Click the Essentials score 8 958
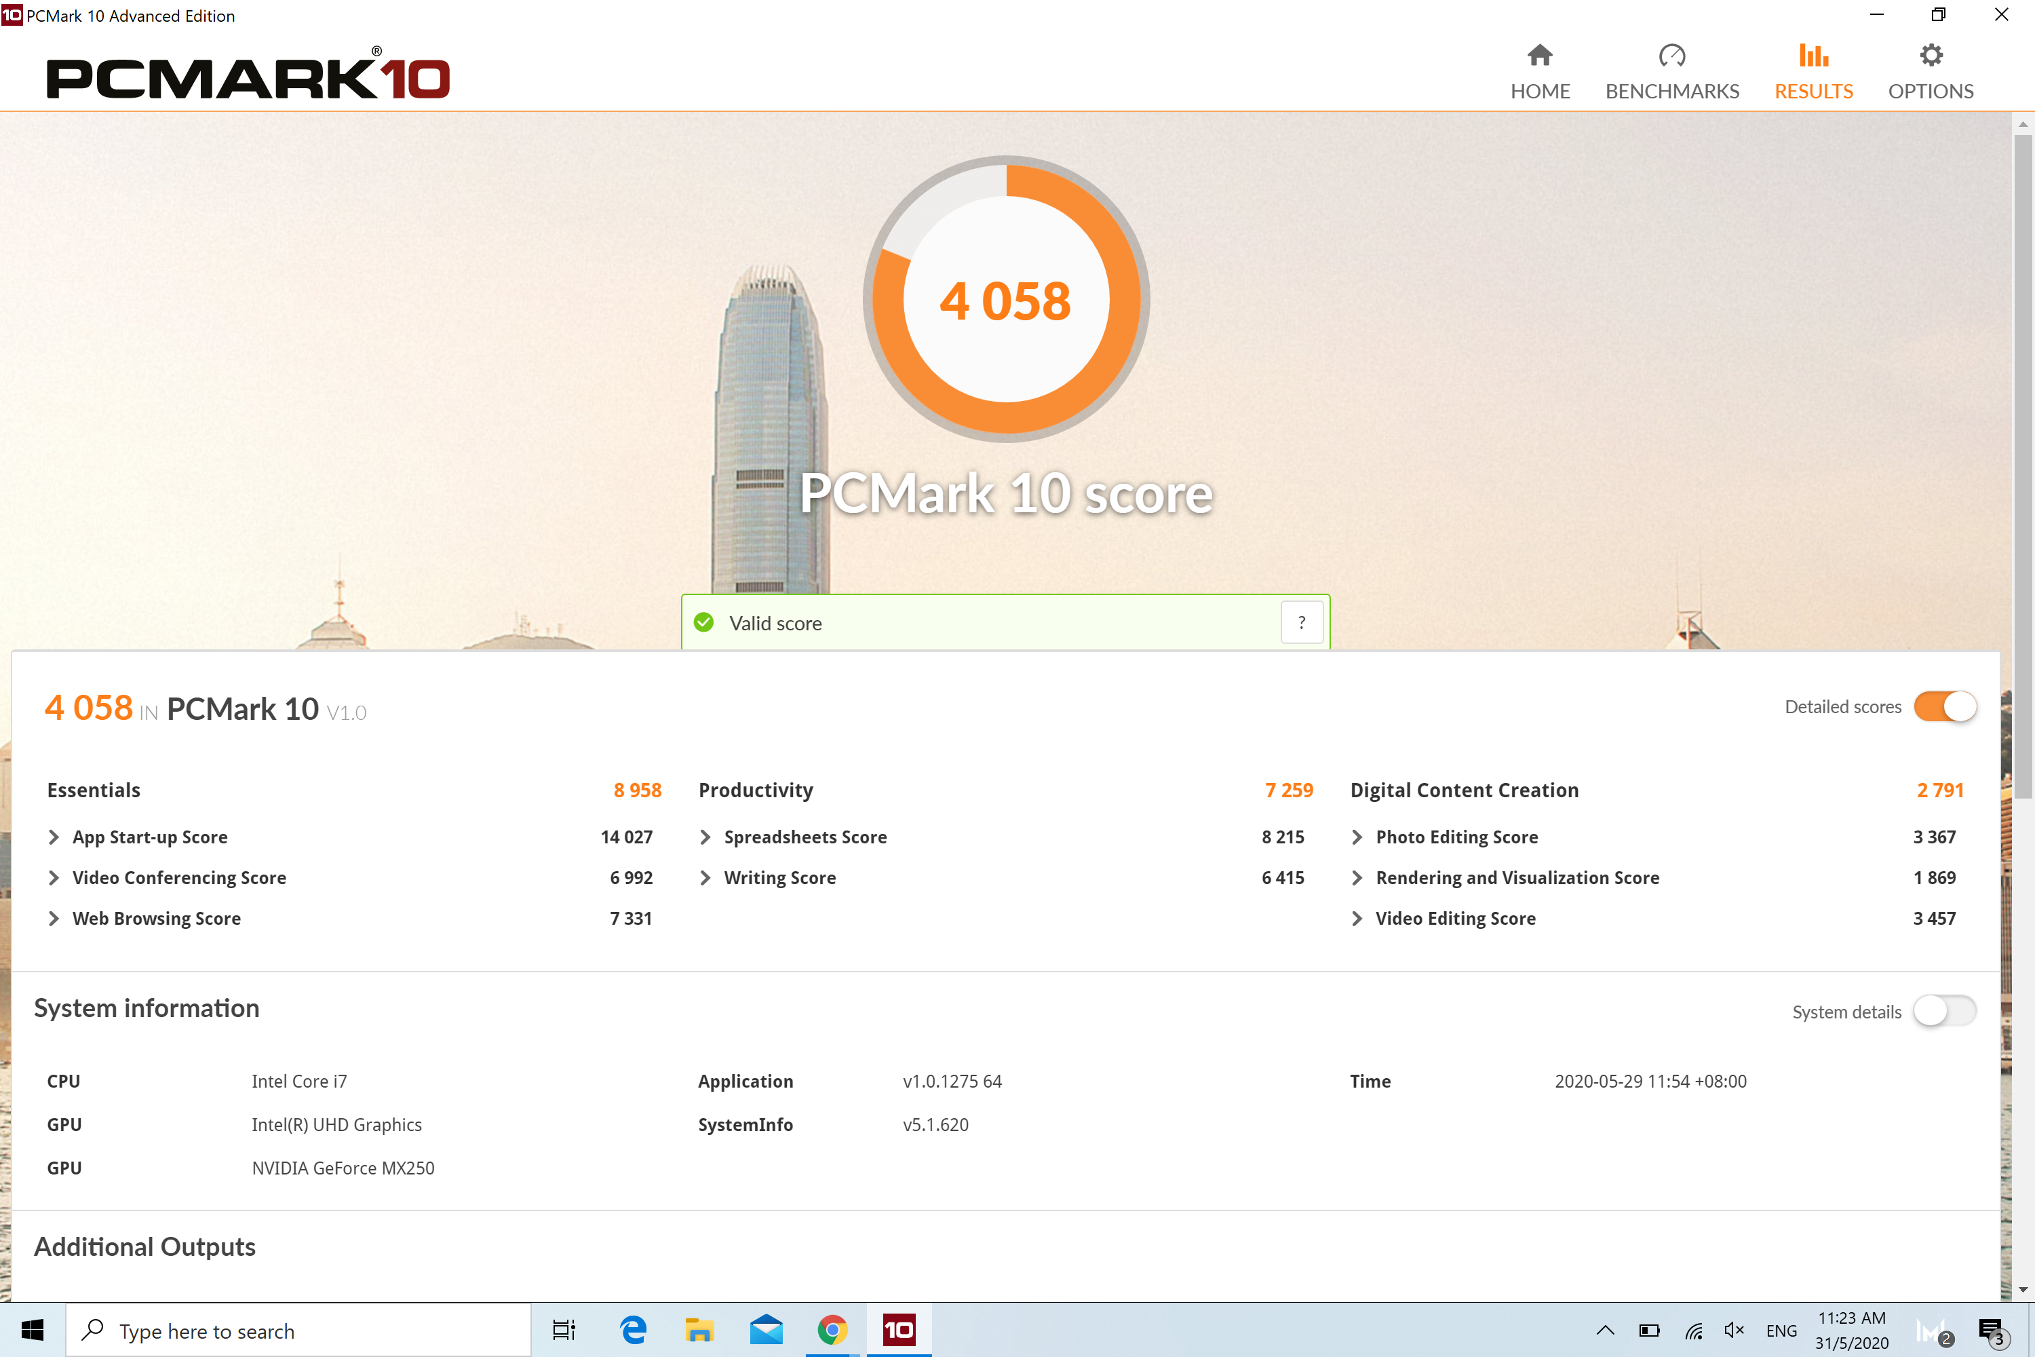 coord(638,790)
